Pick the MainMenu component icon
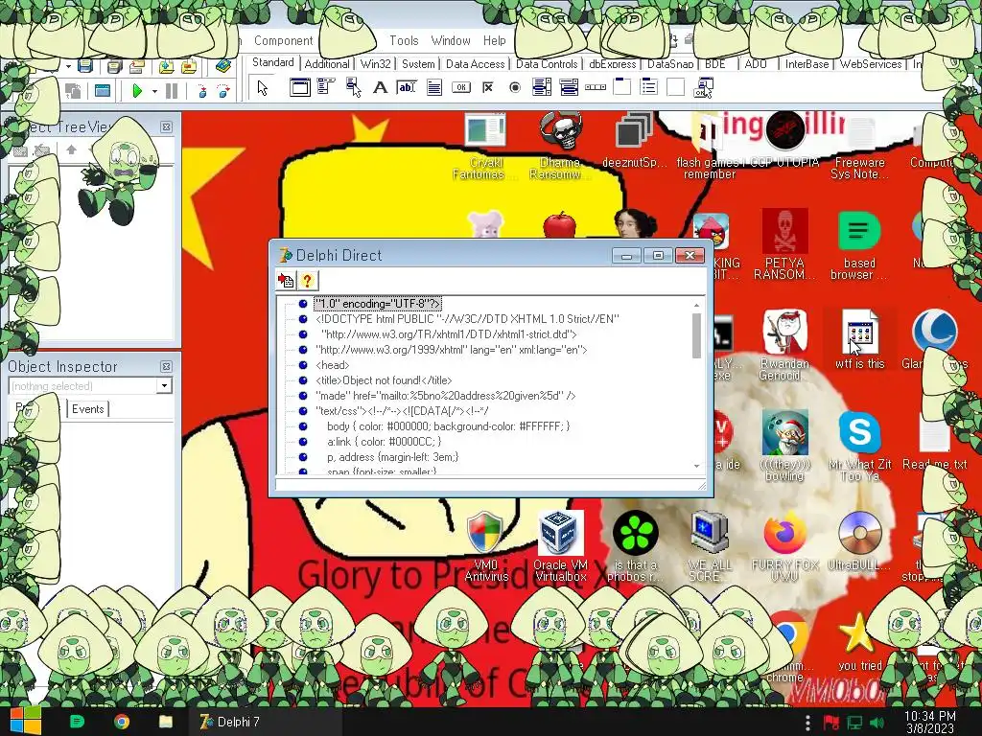The width and height of the screenshot is (982, 736). click(x=326, y=87)
